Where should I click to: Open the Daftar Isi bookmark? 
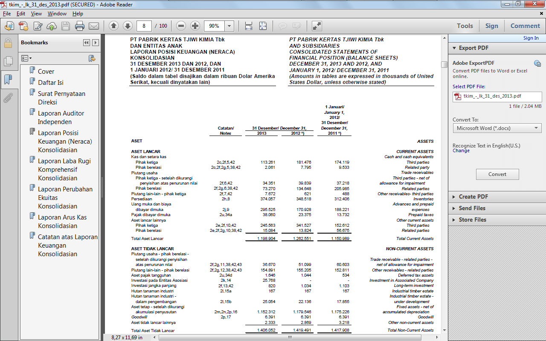50,83
